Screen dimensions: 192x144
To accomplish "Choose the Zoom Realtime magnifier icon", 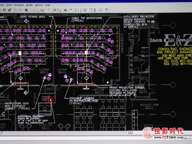I will pyautogui.click(x=75, y=10).
